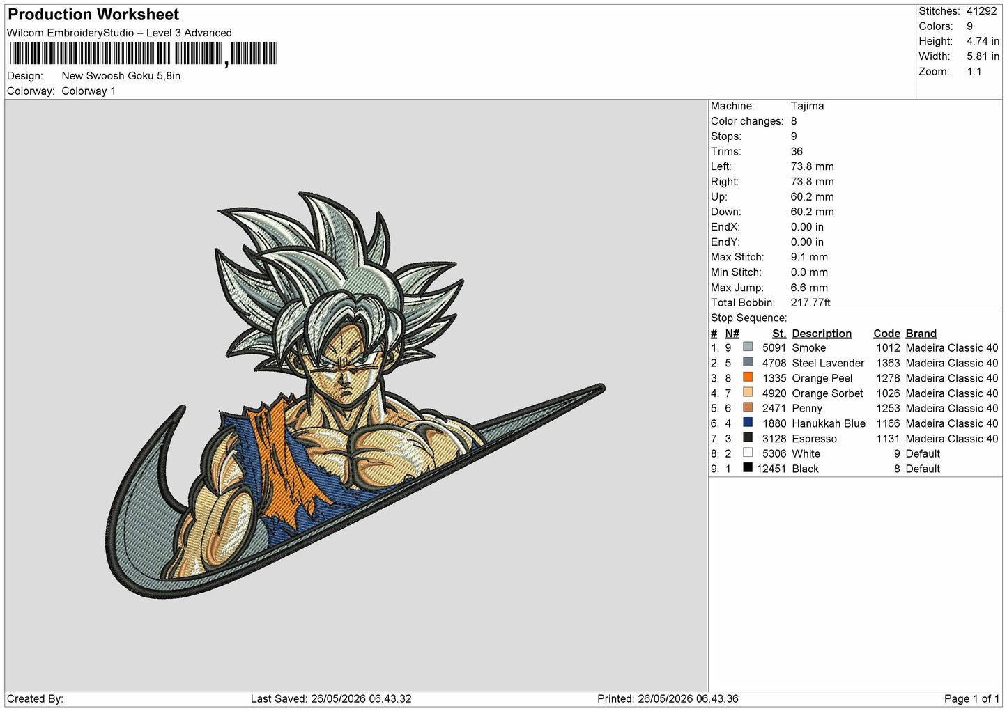Click the Max Stitch value '9.1 mm'
This screenshot has height=711, width=1007.
coord(809,257)
